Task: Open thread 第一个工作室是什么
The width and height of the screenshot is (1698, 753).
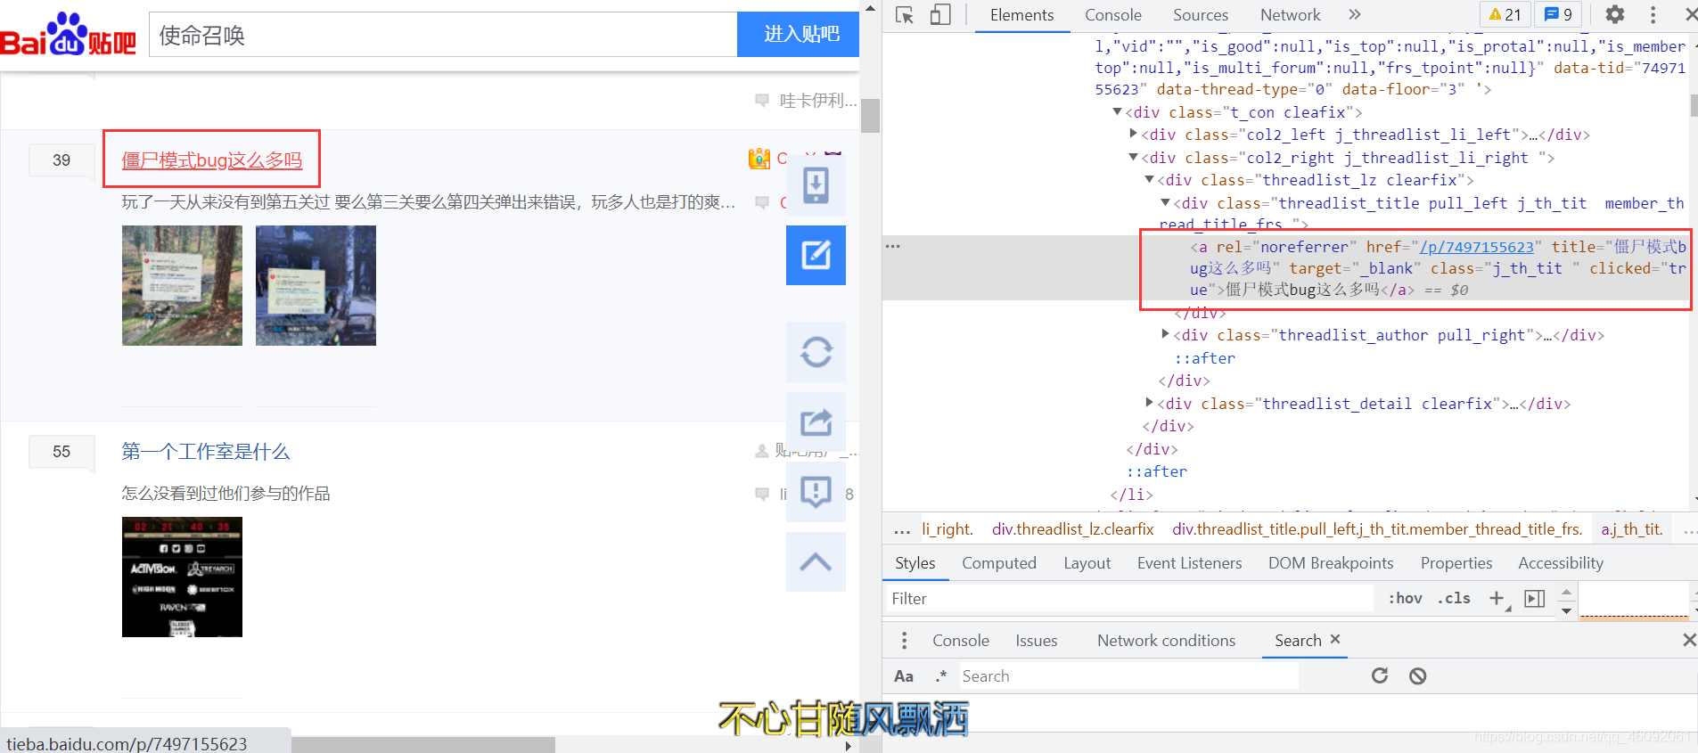Action: (x=206, y=452)
